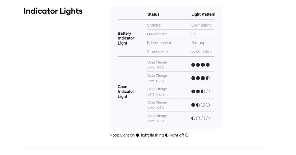
Task: Click the Quick flashing pattern text
Action: point(202,51)
